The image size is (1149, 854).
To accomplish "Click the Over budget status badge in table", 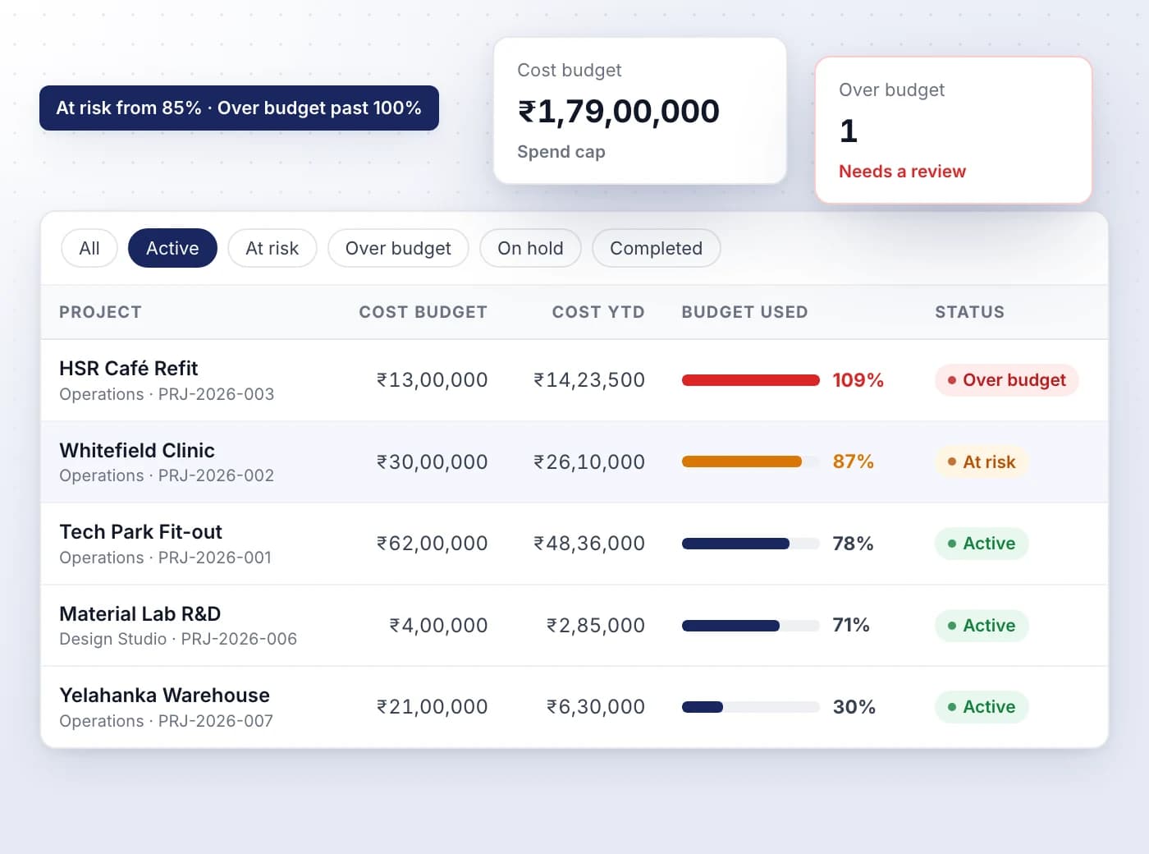I will (1006, 380).
